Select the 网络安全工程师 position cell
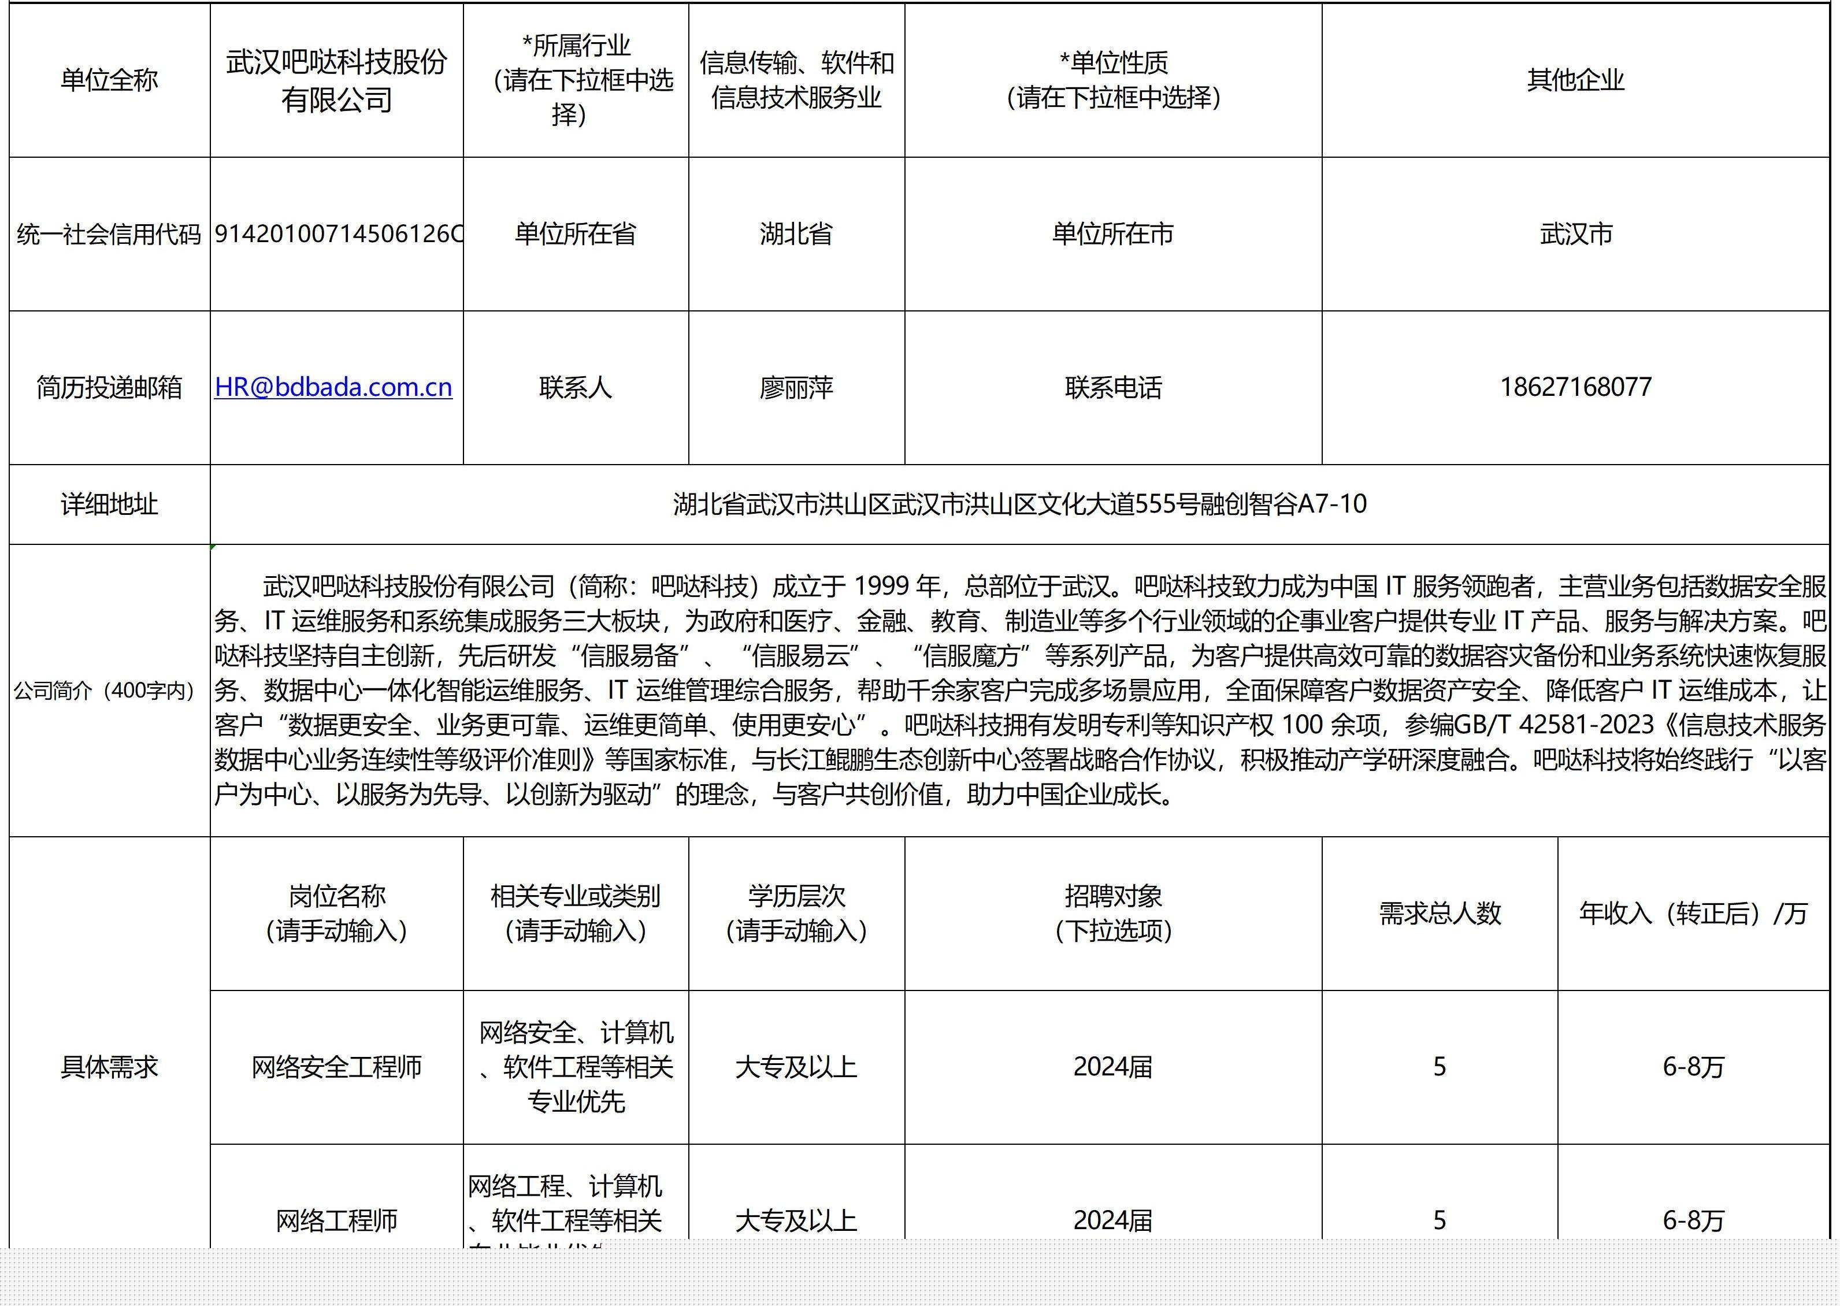 336,1067
